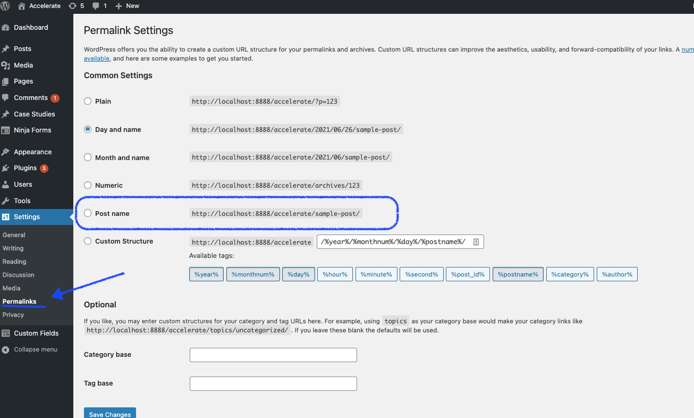This screenshot has height=418, width=694.
Task: Focus the Category base input field
Action: coord(273,355)
